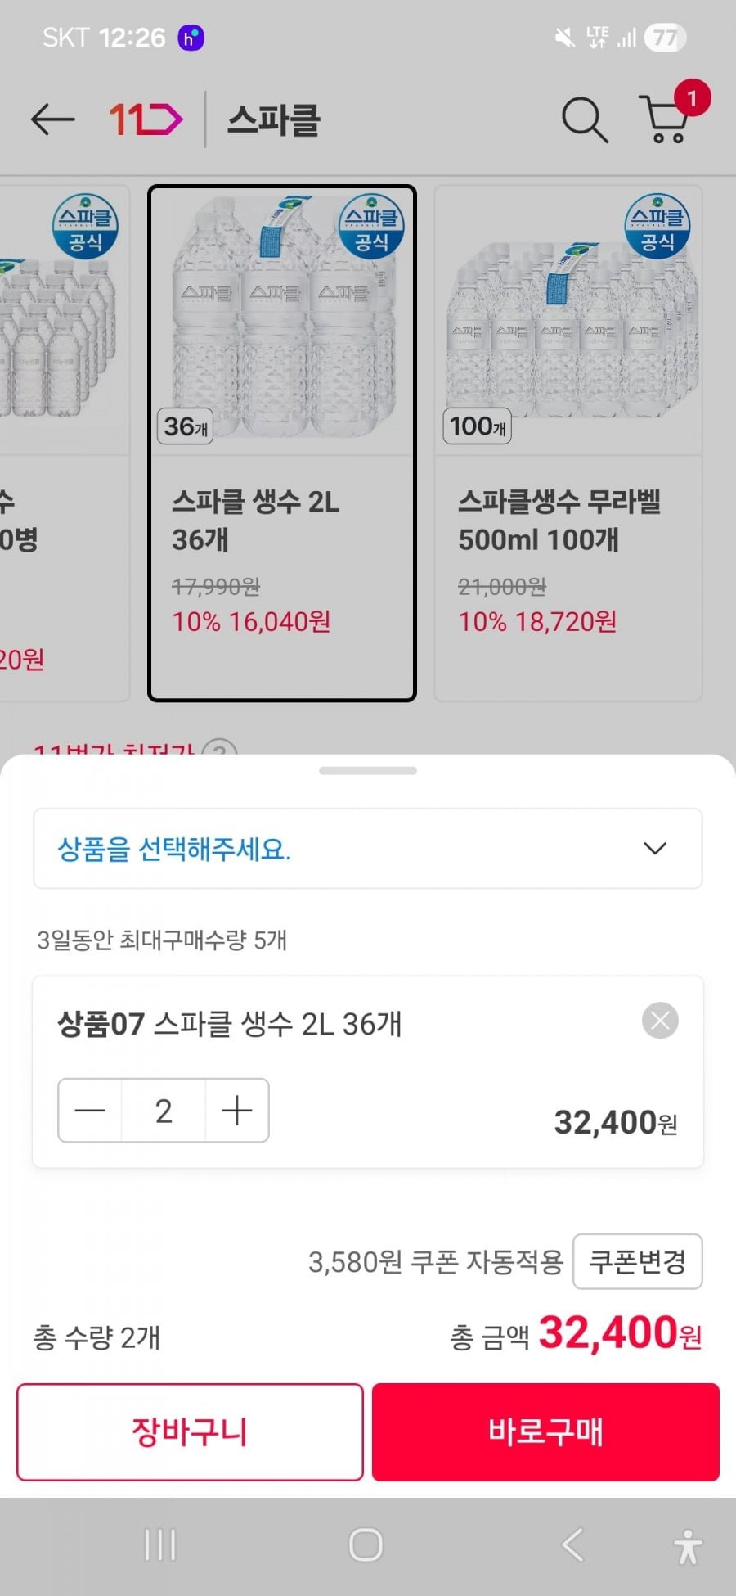This screenshot has height=1596, width=736.
Task: Decrease quantity with minus button
Action: point(90,1111)
